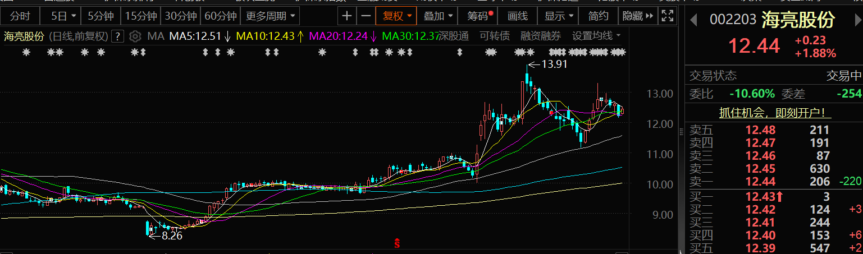The width and height of the screenshot is (863, 254).
Task: Enter fullscreen with the expand icon
Action: pyautogui.click(x=668, y=16)
